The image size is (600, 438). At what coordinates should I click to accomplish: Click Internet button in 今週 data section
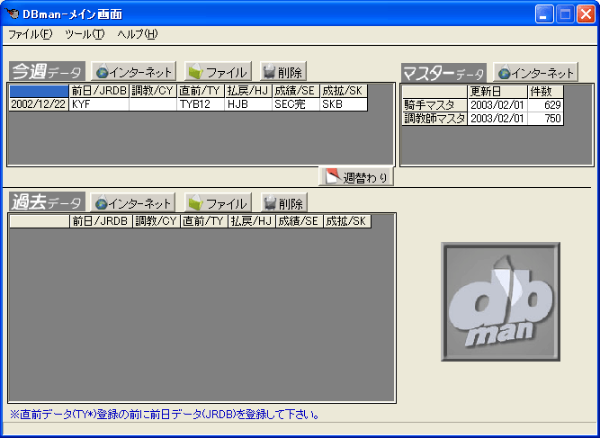click(133, 72)
